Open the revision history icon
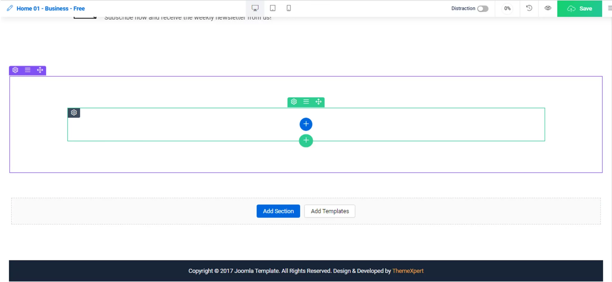Screen dimensions: 612x282 529,8
